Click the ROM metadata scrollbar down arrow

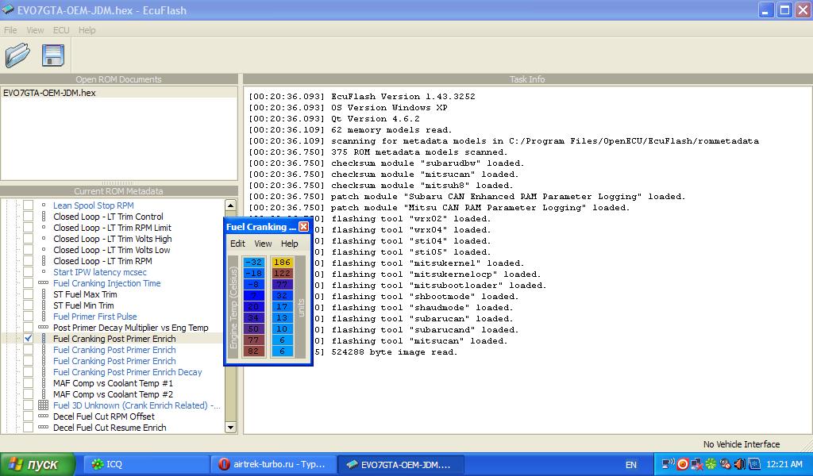coord(231,428)
